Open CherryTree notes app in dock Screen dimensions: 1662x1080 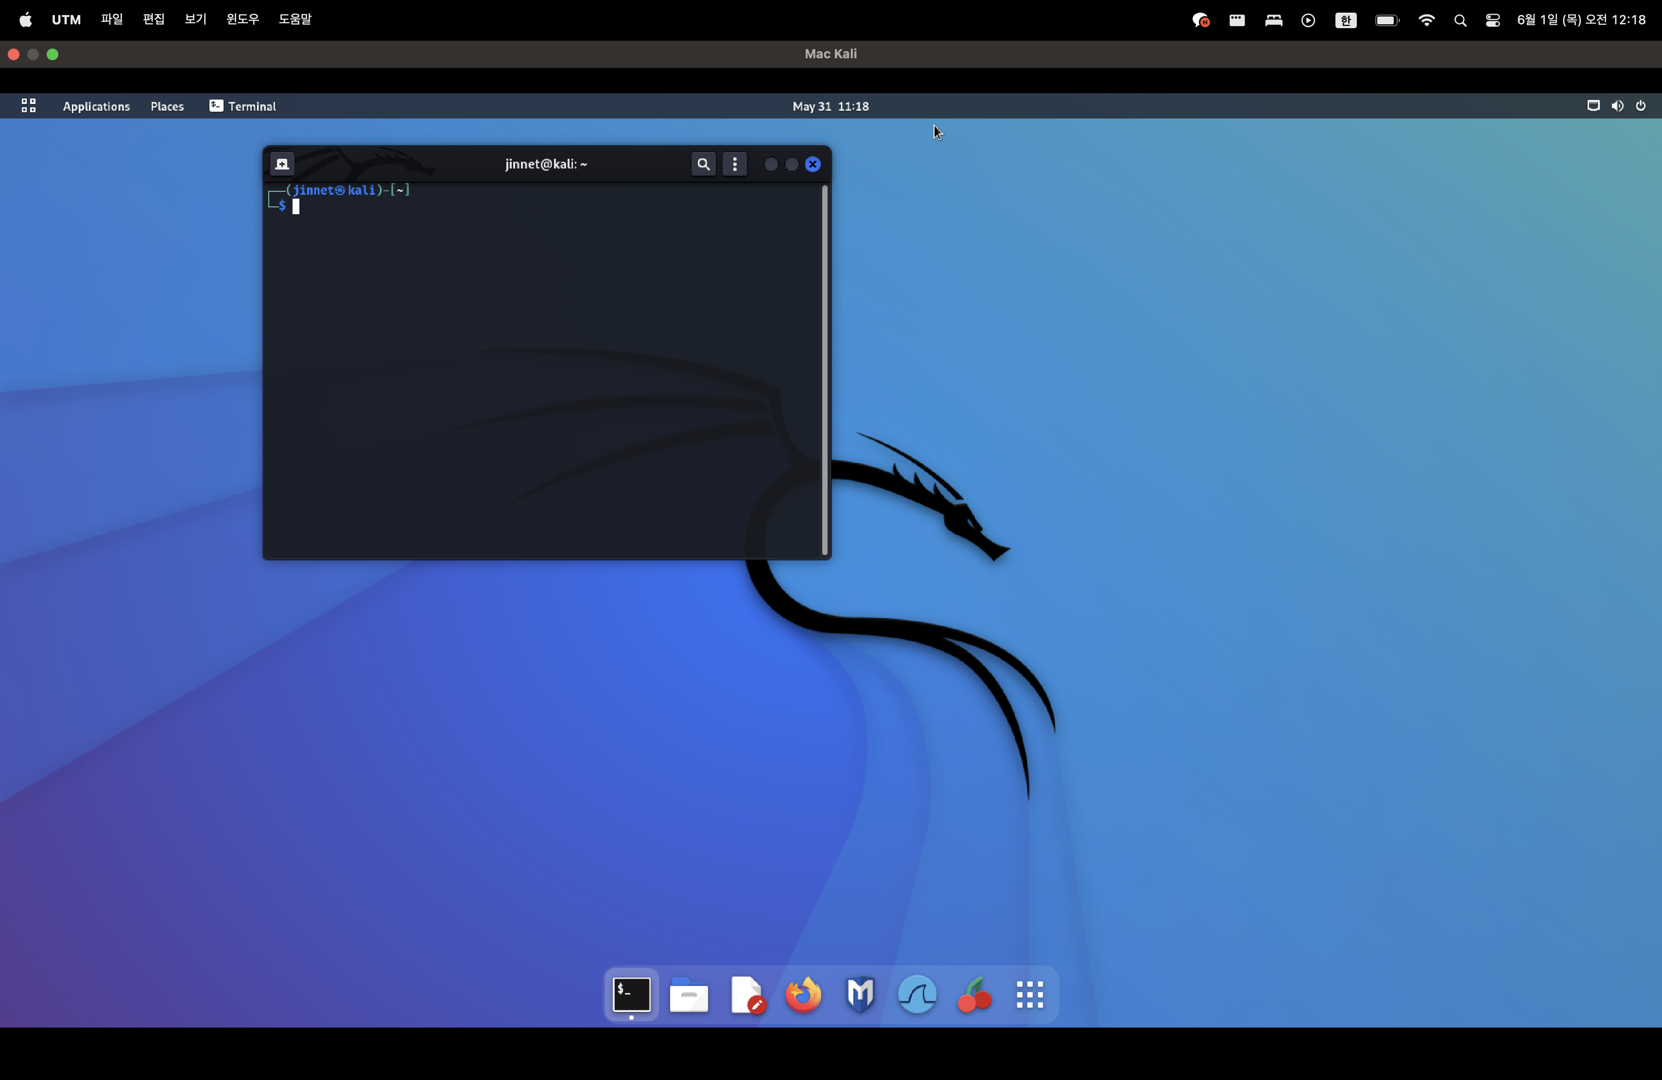point(974,994)
